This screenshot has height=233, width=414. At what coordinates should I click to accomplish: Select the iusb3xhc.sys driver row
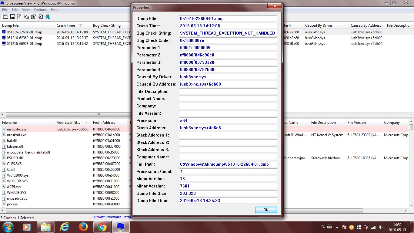click(65, 129)
